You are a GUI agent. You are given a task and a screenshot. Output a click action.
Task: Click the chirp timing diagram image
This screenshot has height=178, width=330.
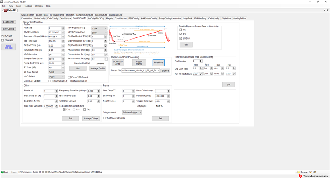pos(140,40)
